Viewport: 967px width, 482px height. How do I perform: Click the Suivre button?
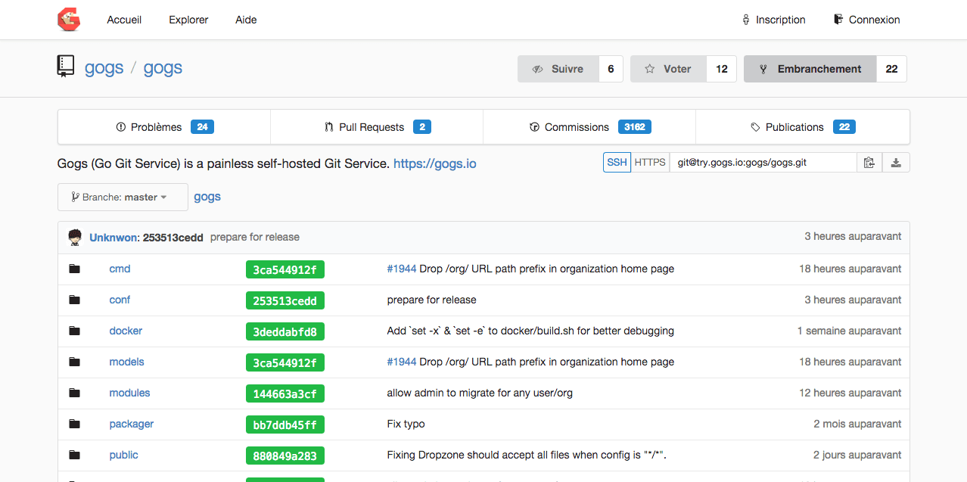[558, 69]
